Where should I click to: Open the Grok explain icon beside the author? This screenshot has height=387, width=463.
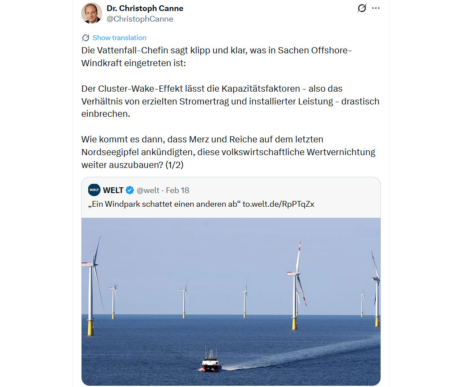tap(362, 8)
